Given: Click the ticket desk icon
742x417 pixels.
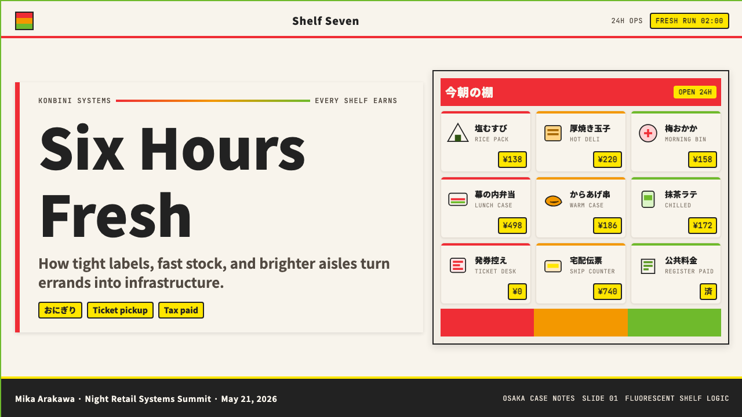Looking at the screenshot, I should pyautogui.click(x=458, y=265).
